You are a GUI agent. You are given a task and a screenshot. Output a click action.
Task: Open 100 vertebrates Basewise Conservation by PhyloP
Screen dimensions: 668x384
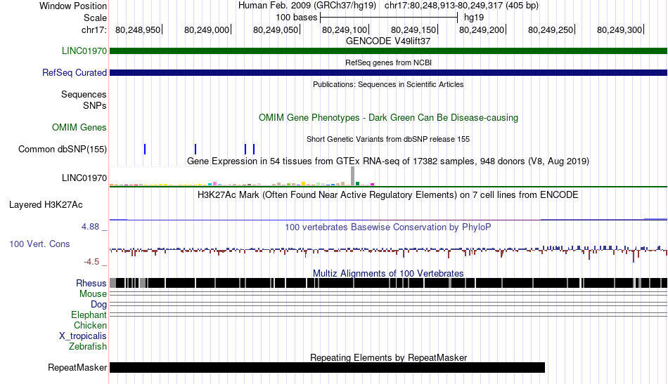tap(387, 227)
